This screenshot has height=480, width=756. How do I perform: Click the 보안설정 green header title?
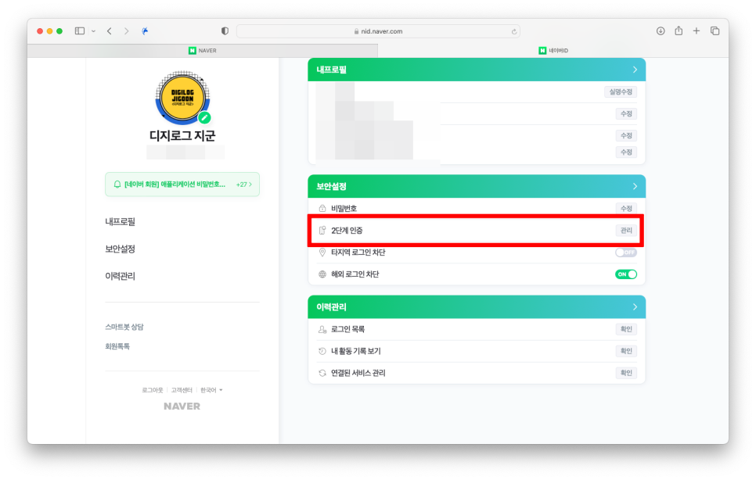(x=331, y=186)
